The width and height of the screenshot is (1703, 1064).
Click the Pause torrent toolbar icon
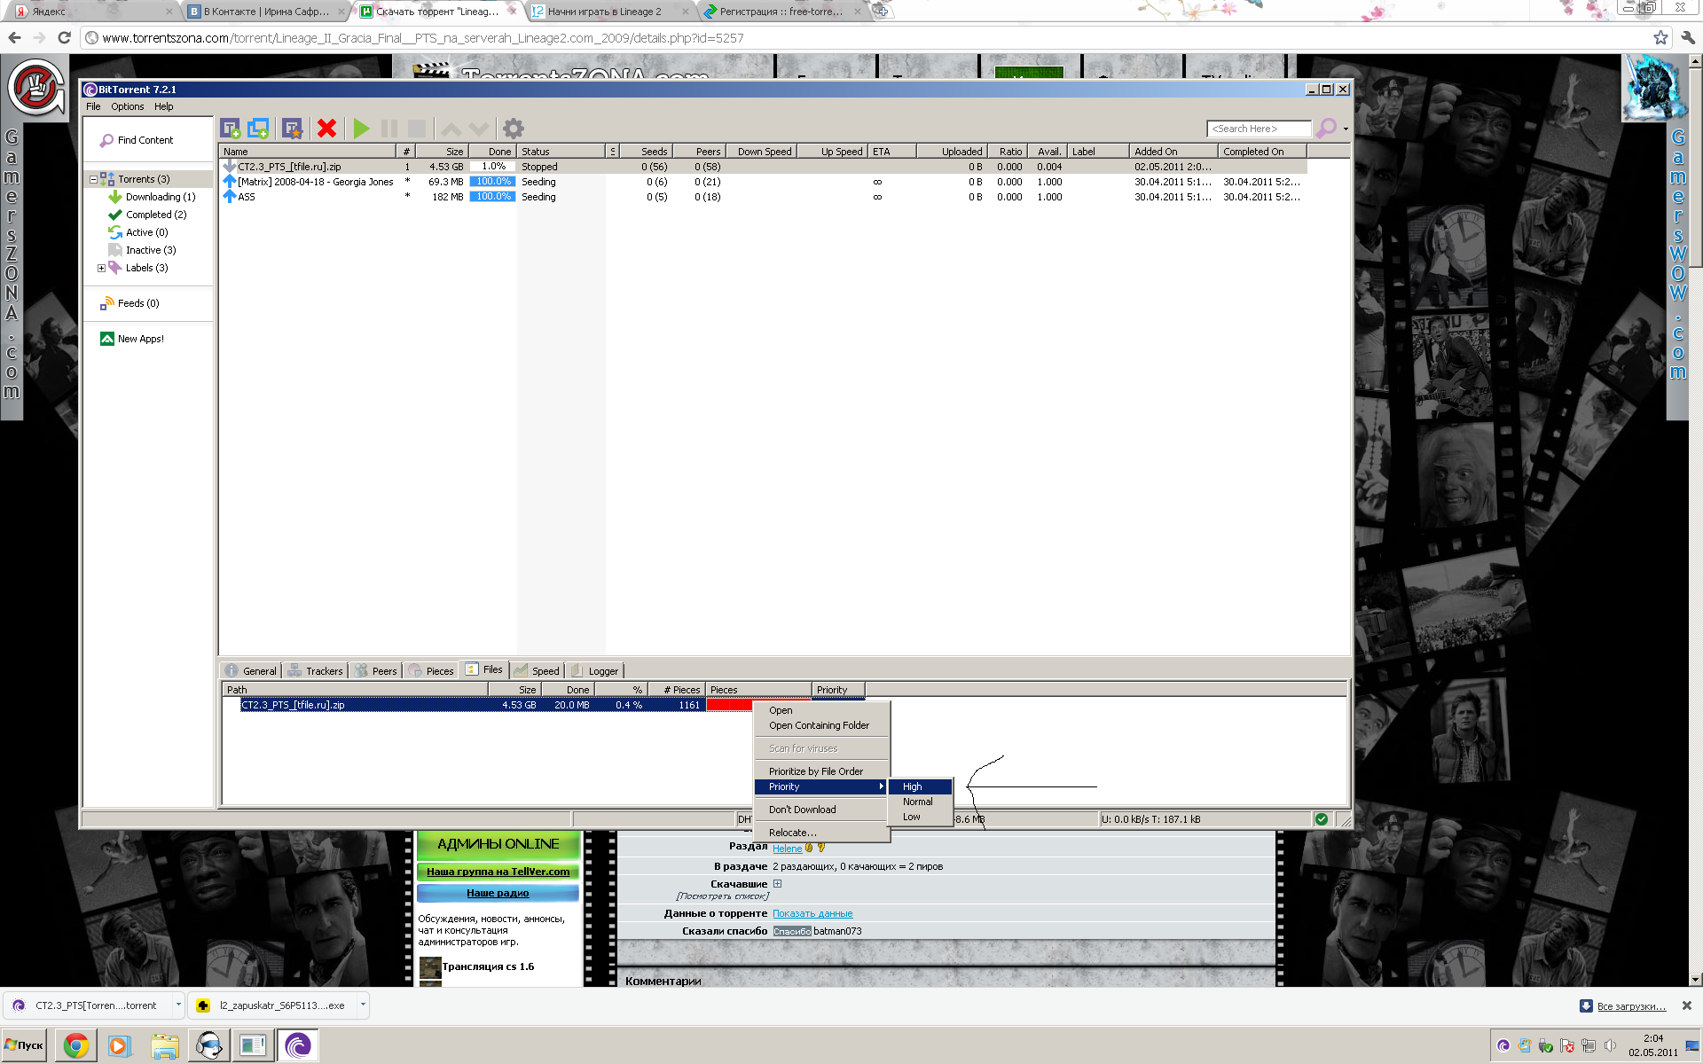click(x=388, y=129)
